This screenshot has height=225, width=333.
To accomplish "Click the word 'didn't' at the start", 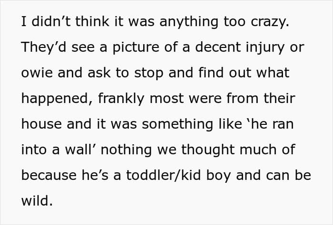I will pyautogui.click(x=51, y=21).
